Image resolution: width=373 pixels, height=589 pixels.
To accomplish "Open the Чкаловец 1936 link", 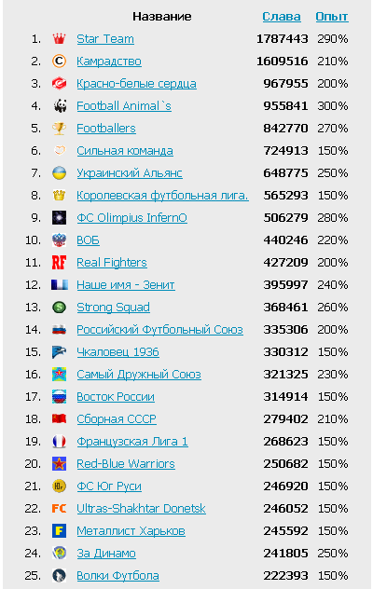I will click(117, 352).
